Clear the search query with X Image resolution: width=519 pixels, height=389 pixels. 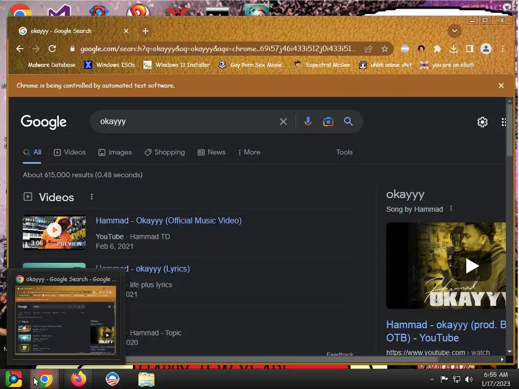(283, 122)
